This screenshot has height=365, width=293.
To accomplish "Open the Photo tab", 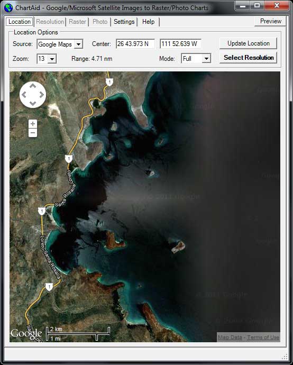I will pos(100,22).
